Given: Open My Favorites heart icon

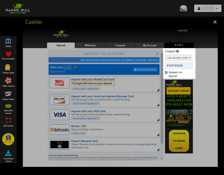Looking at the screenshot, I should tap(8, 54).
